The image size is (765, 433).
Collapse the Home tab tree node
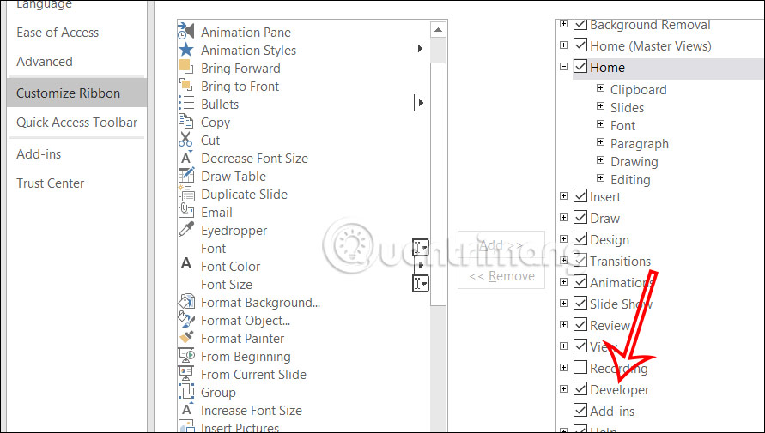pos(563,67)
